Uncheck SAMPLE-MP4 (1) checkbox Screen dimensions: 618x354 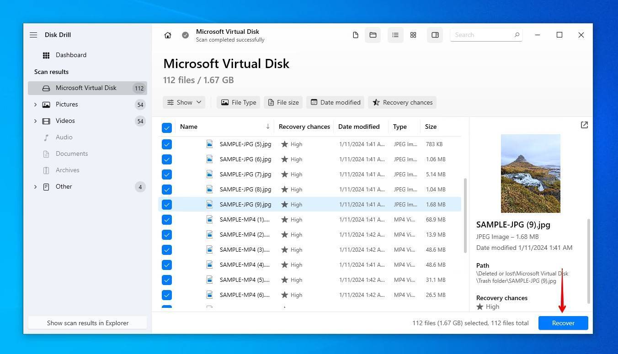pyautogui.click(x=167, y=220)
